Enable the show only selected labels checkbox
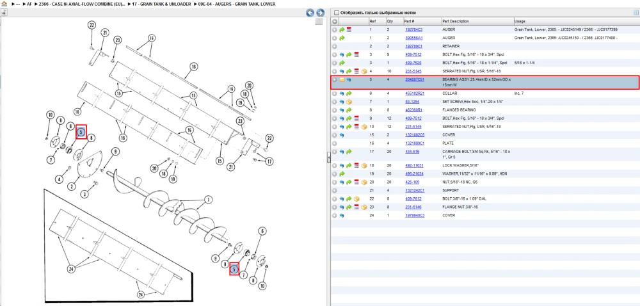The width and height of the screenshot is (640, 306). click(337, 13)
